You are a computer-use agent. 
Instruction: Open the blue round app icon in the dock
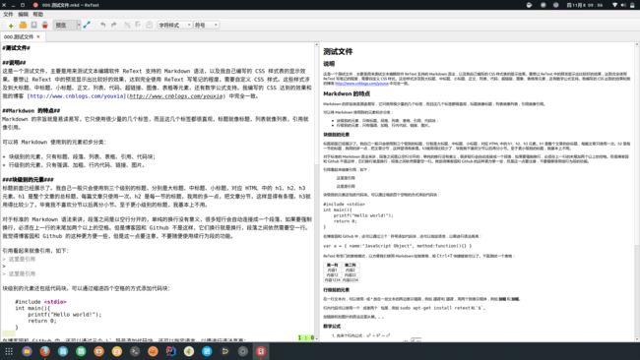[x=207, y=351]
